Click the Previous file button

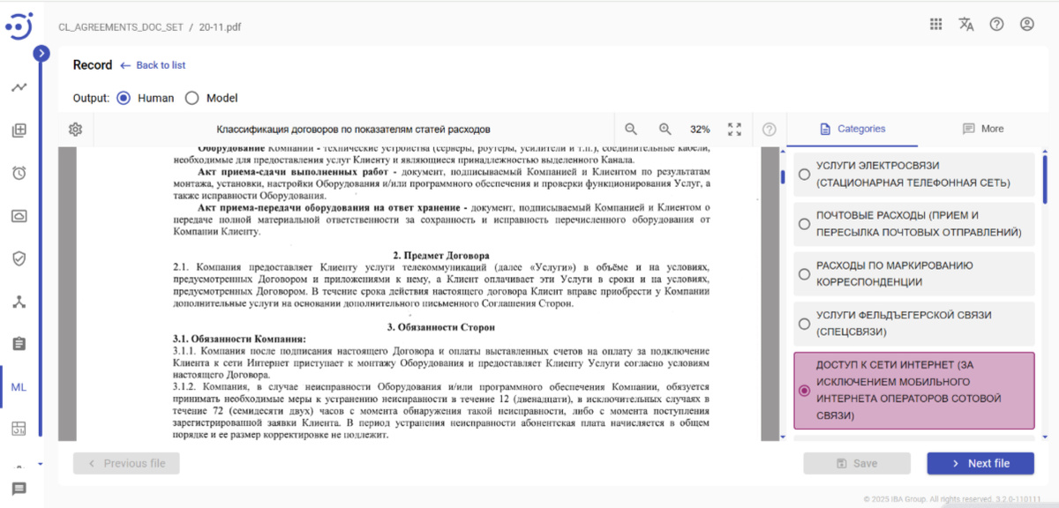pos(126,463)
